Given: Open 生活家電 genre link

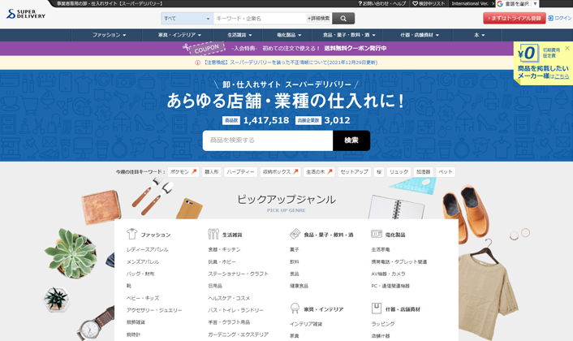Looking at the screenshot, I should coord(381,249).
